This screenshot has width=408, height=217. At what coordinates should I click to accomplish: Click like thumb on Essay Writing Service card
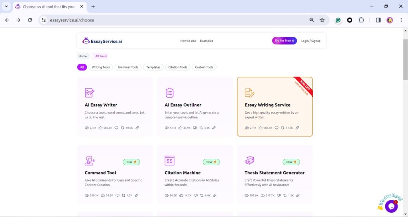tap(261, 128)
